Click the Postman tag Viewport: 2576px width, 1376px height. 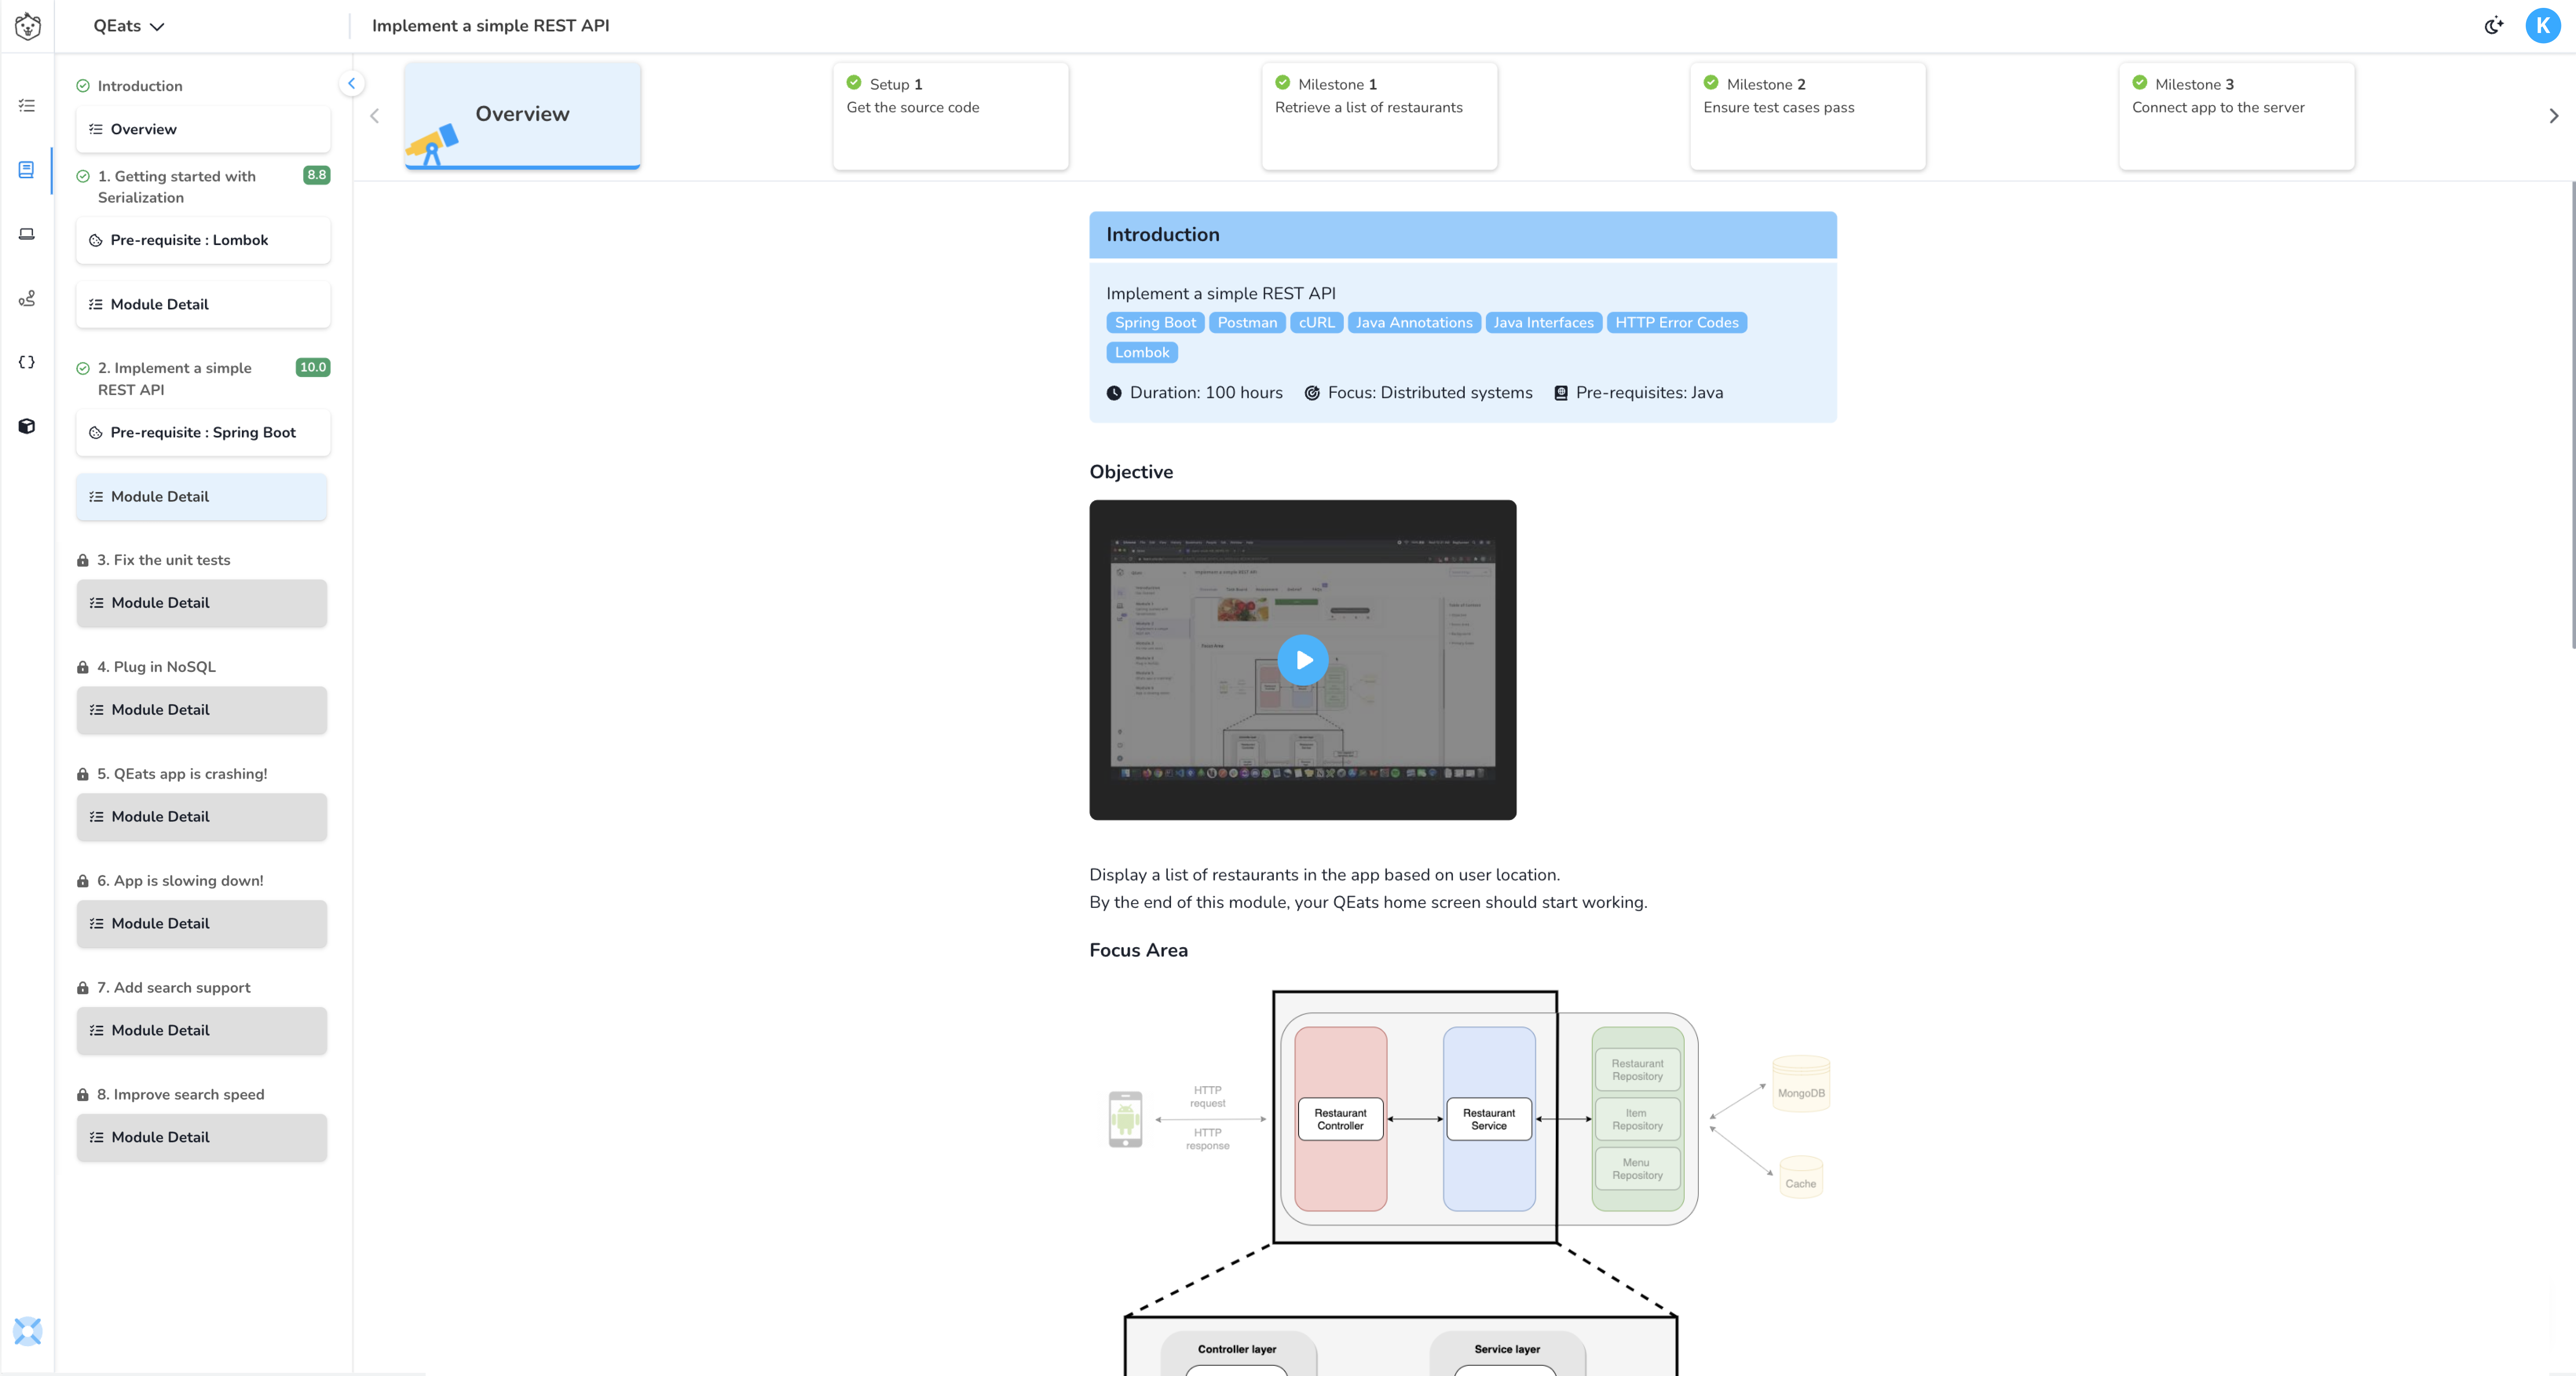(x=1247, y=323)
